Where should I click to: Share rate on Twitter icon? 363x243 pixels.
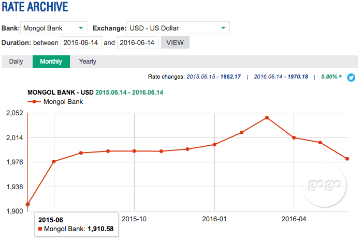[351, 78]
